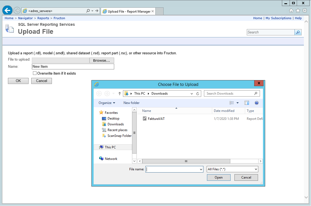The height and width of the screenshot is (206, 311).
Task: Open browser settings gear icon
Action: coord(305,10)
